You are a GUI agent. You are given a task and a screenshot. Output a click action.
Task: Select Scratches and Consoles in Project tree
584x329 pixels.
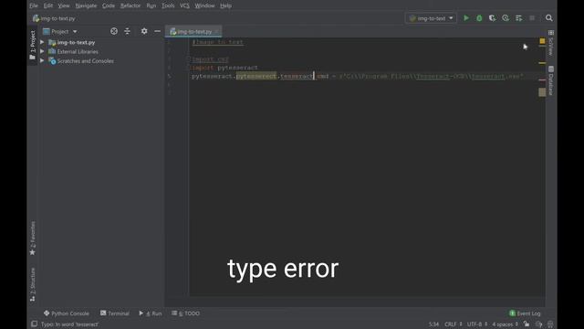(x=85, y=61)
